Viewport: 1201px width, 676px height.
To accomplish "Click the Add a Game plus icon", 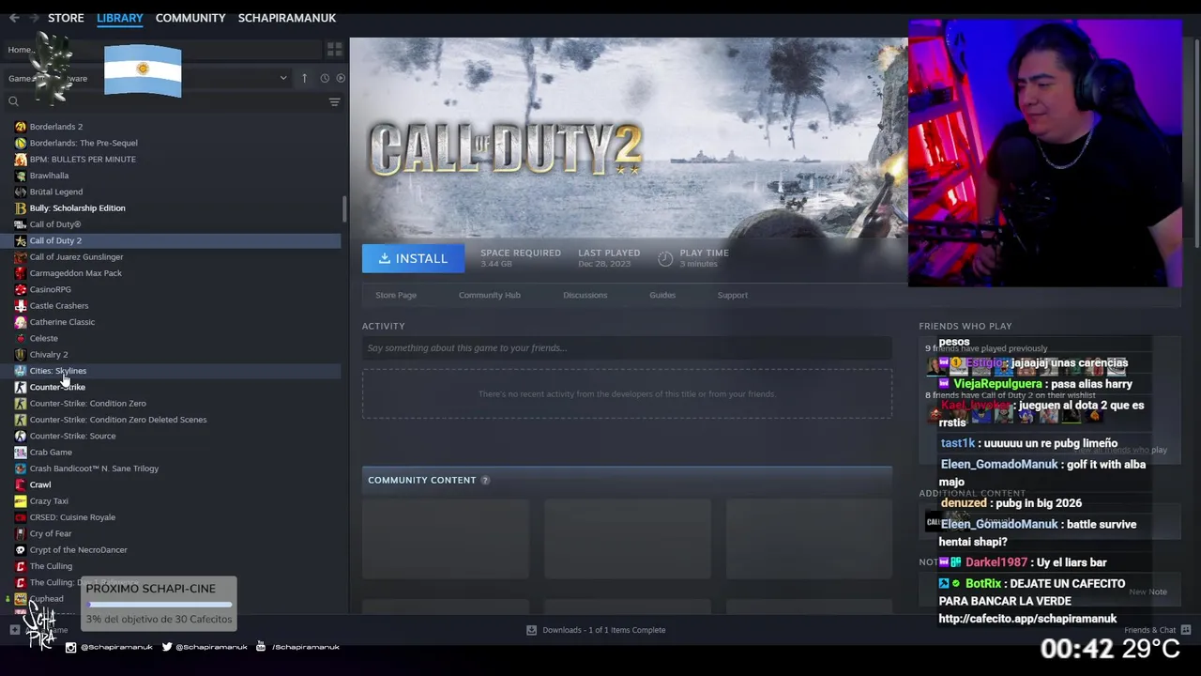I will (14, 630).
